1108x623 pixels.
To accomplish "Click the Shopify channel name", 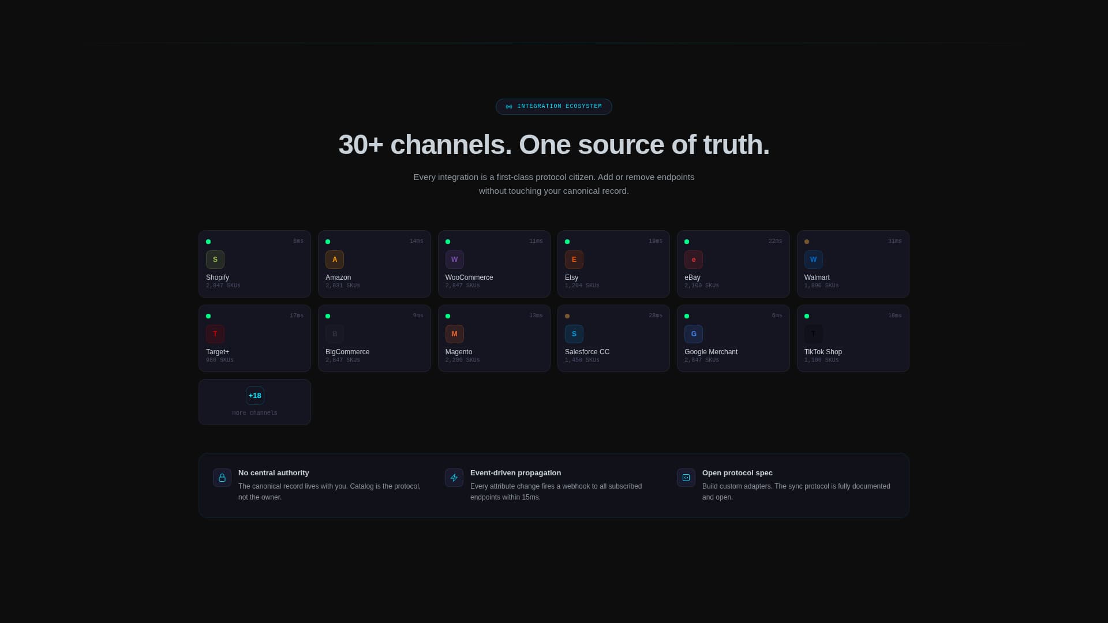I will 218,277.
